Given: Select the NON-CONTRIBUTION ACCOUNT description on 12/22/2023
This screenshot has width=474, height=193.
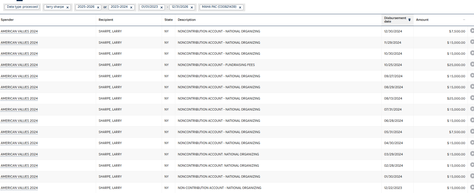Looking at the screenshot, I should click(x=219, y=188).
